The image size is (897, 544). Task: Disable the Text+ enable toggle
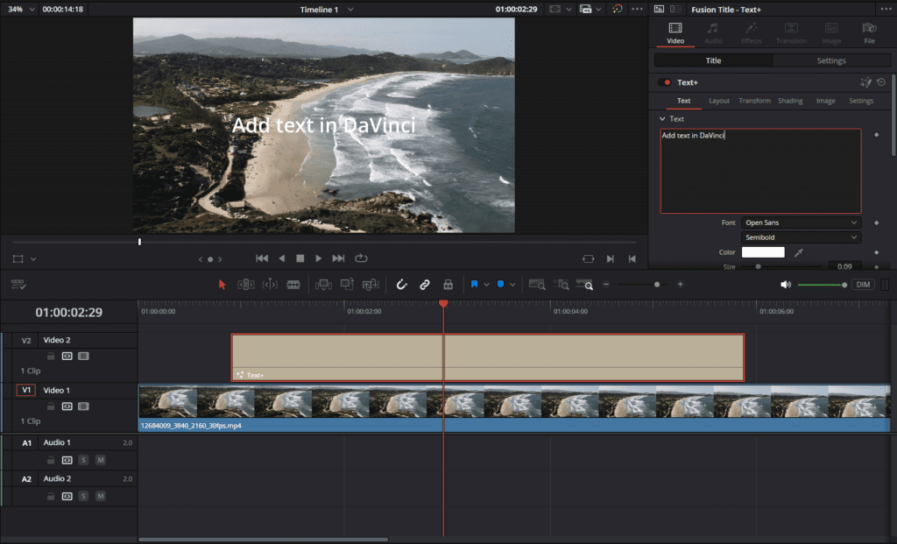tap(666, 82)
